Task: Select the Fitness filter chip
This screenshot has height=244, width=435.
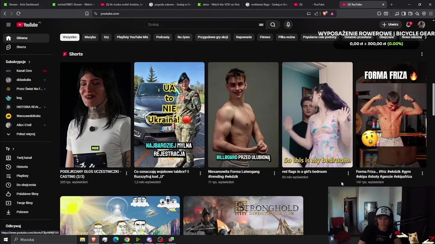Action: click(265, 37)
